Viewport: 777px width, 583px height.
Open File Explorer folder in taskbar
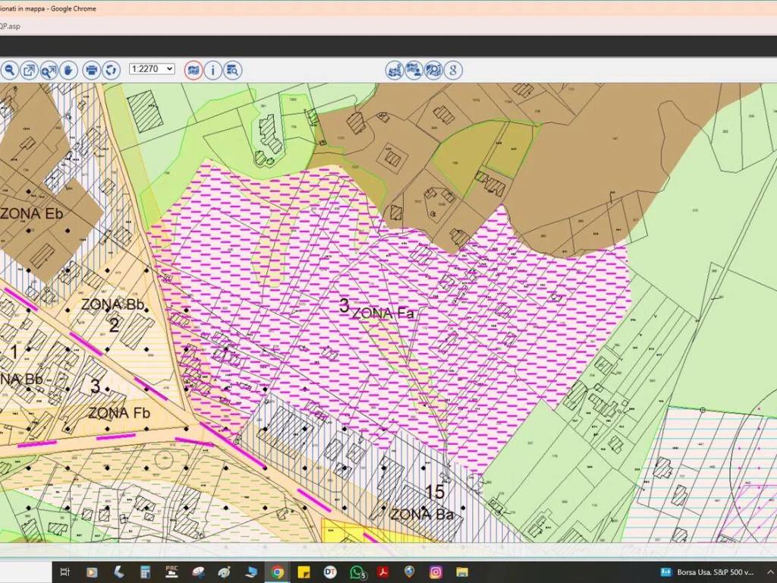(x=462, y=572)
